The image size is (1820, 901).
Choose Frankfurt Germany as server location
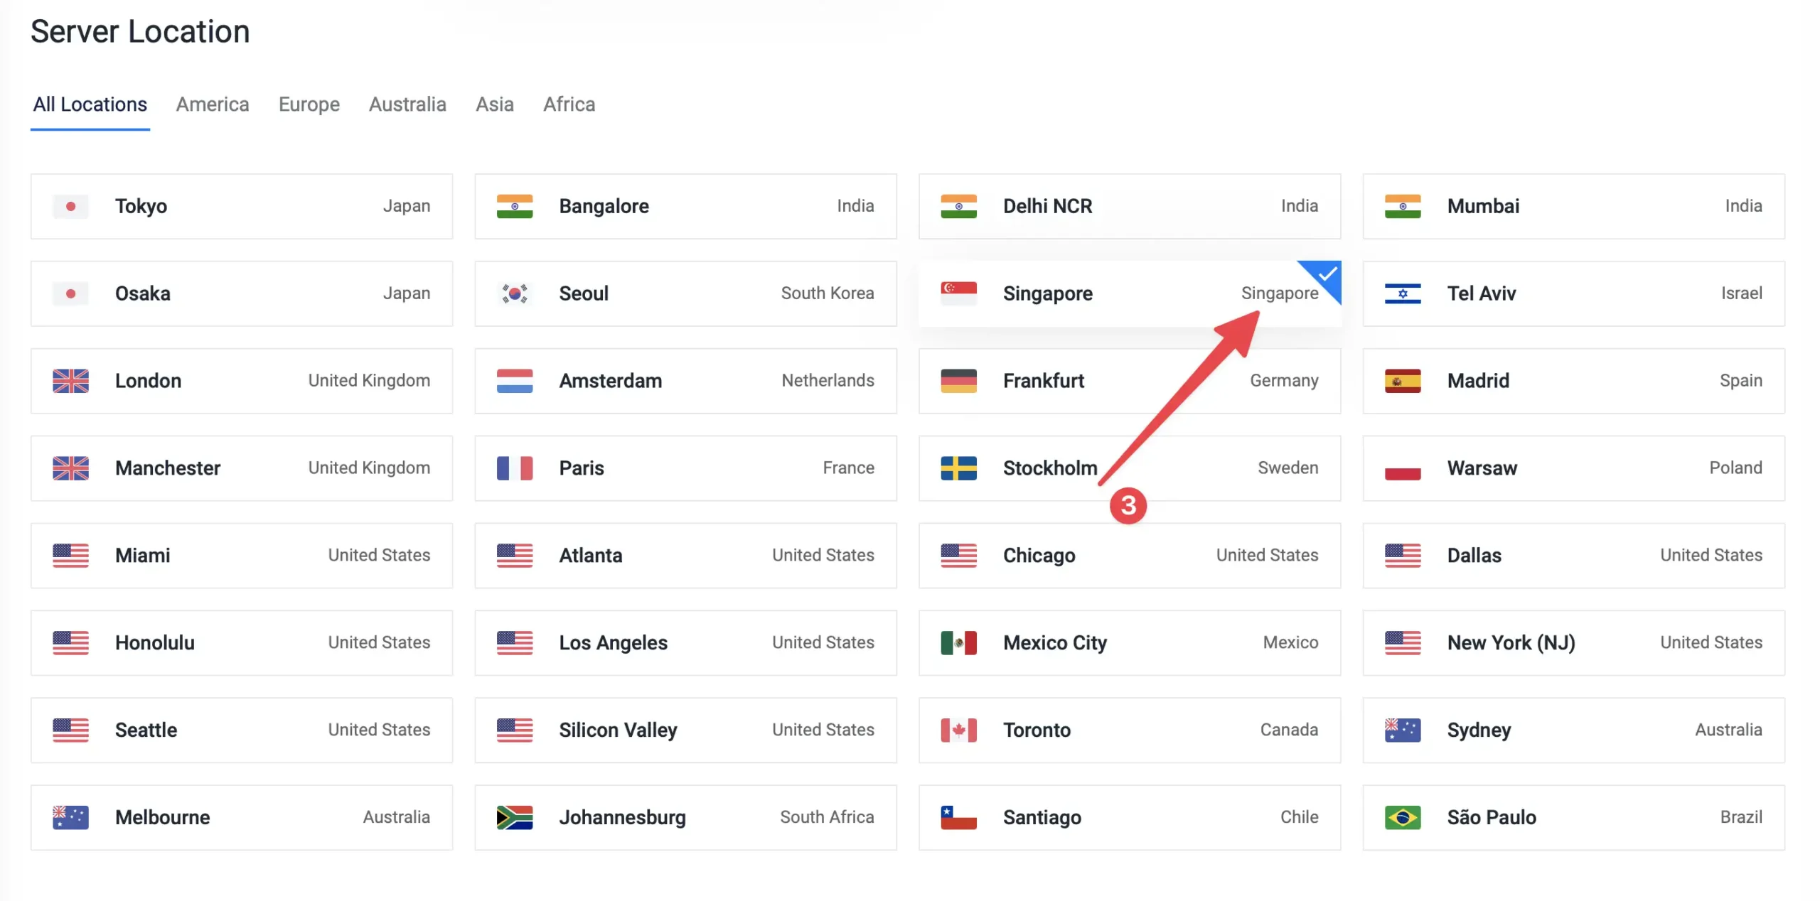click(1129, 381)
